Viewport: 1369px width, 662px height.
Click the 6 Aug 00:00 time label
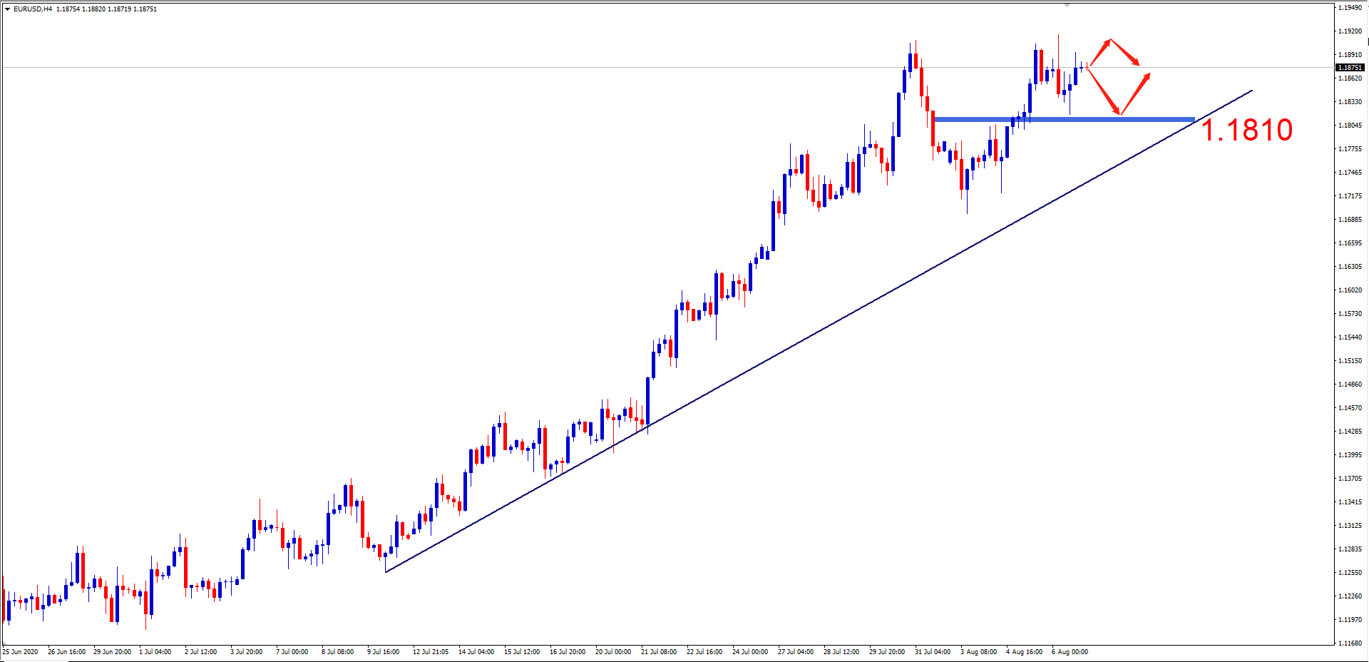coord(1070,652)
